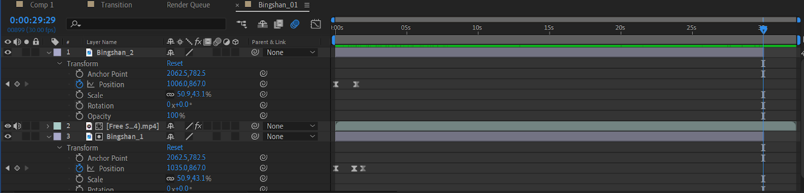Hide the Bingshan_2 layer with eye icon
Screen dimensions: 804x193
(x=8, y=52)
